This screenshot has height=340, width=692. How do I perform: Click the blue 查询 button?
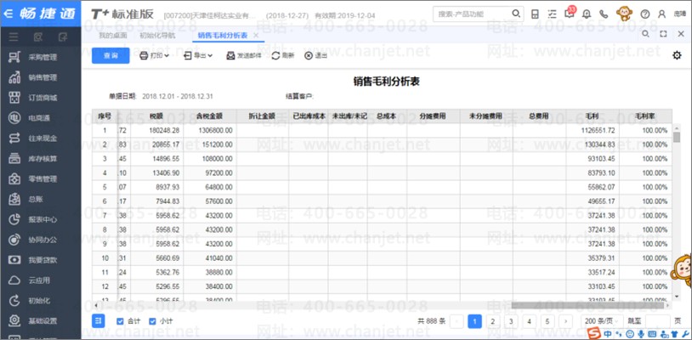(111, 55)
